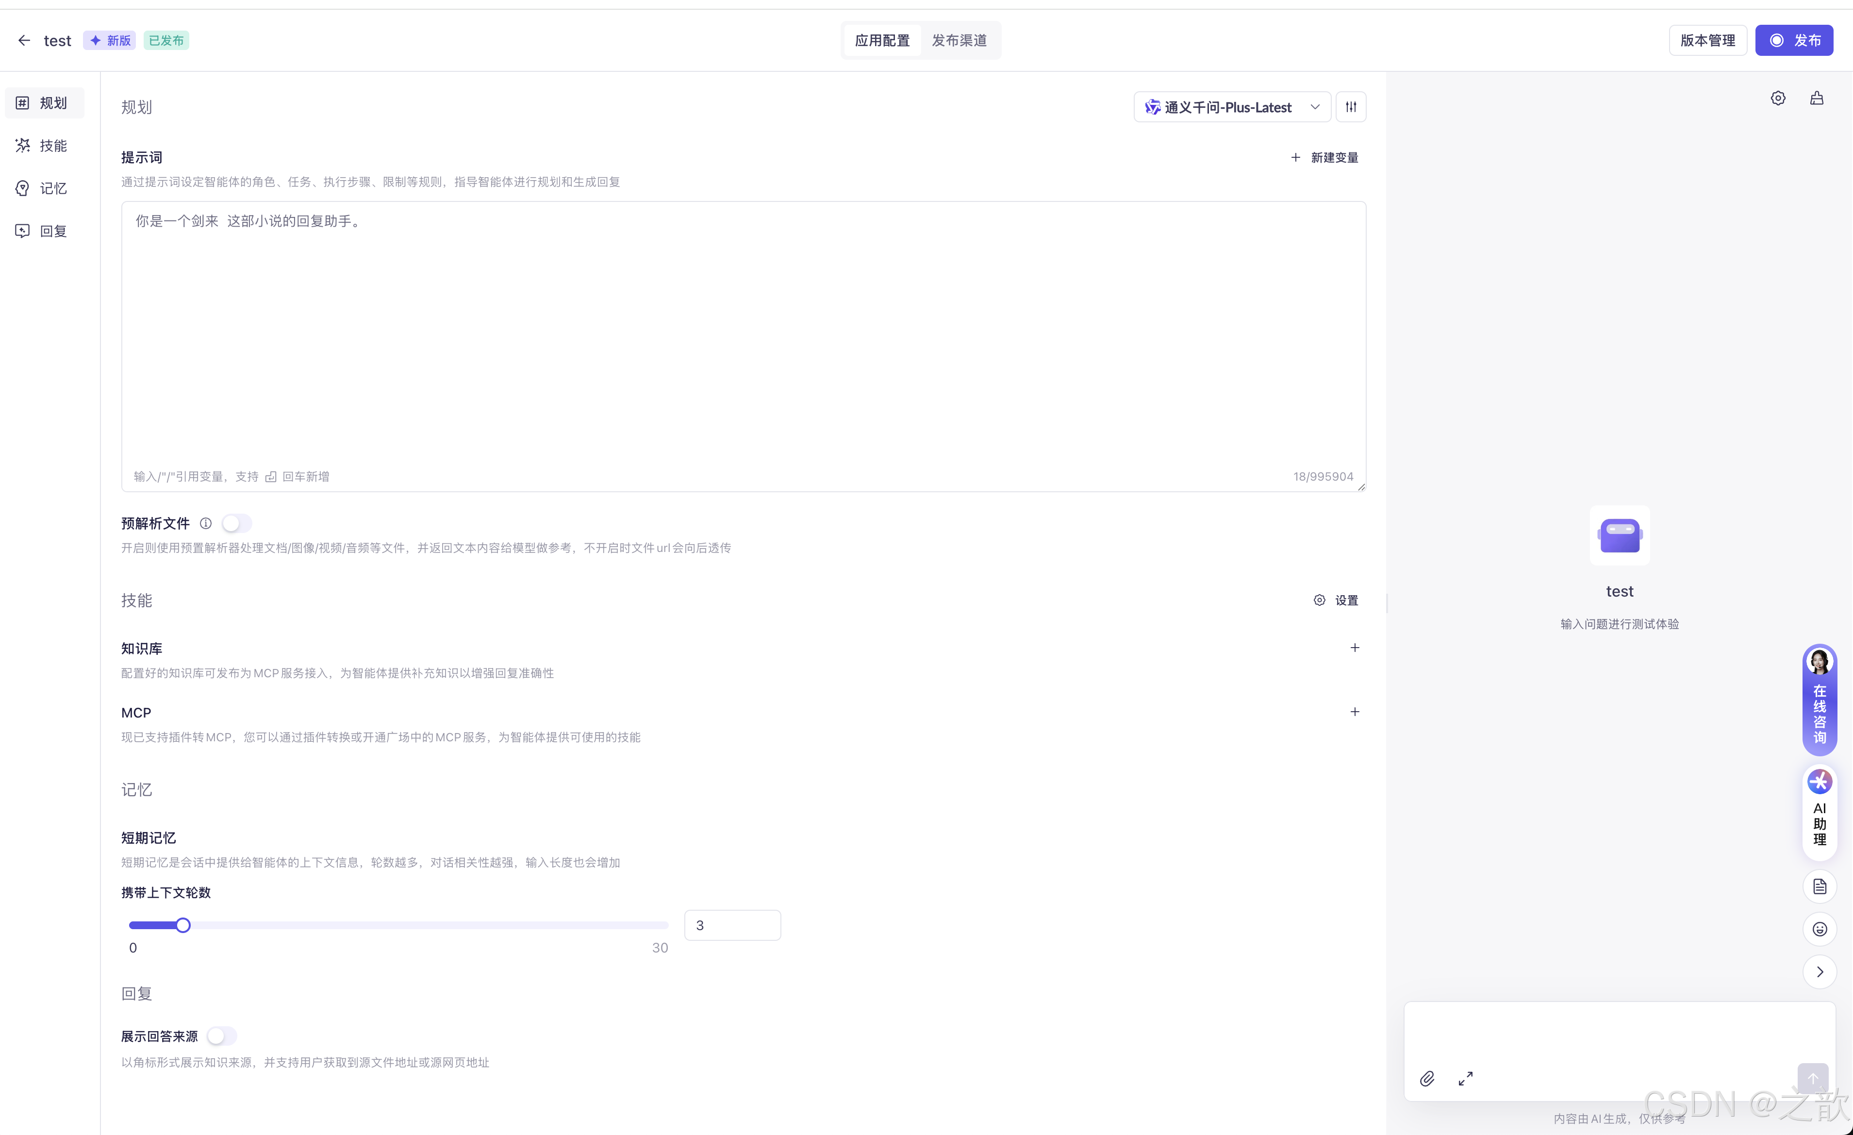This screenshot has height=1135, width=1853.
Task: Click the 携带上下文轮数 slider handle
Action: 183,925
